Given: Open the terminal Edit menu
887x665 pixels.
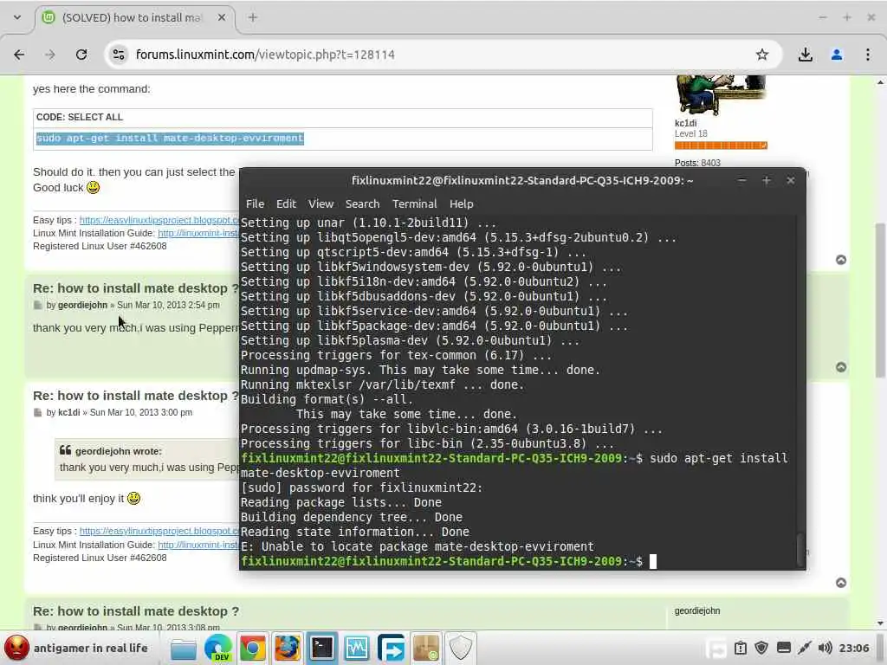Looking at the screenshot, I should pyautogui.click(x=286, y=203).
